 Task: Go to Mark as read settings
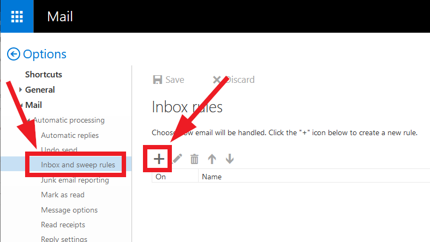(x=63, y=195)
